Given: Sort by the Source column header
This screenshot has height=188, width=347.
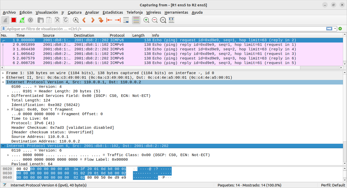Looking at the screenshot, I should click(x=58, y=35).
